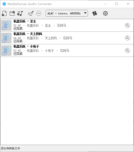Close the MediaHuman Audio Converter window
The image size is (134, 152).
128,4
